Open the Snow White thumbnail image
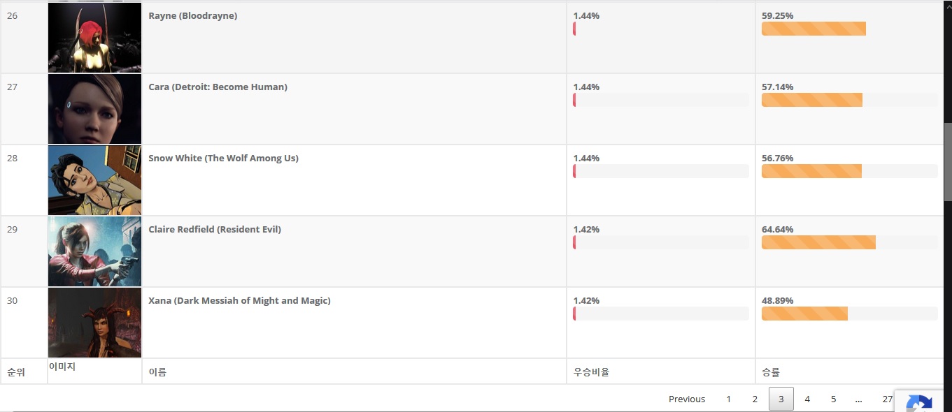 (x=94, y=180)
